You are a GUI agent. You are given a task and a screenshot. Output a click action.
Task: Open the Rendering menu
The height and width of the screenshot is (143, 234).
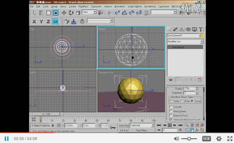150,6
